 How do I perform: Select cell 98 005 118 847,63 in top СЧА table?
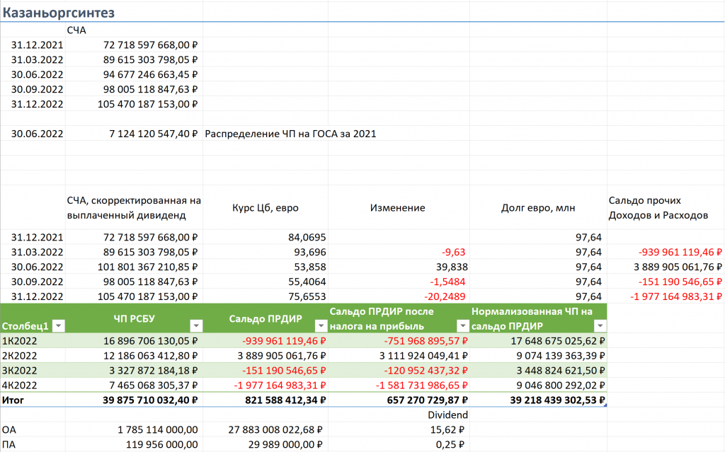pos(150,89)
